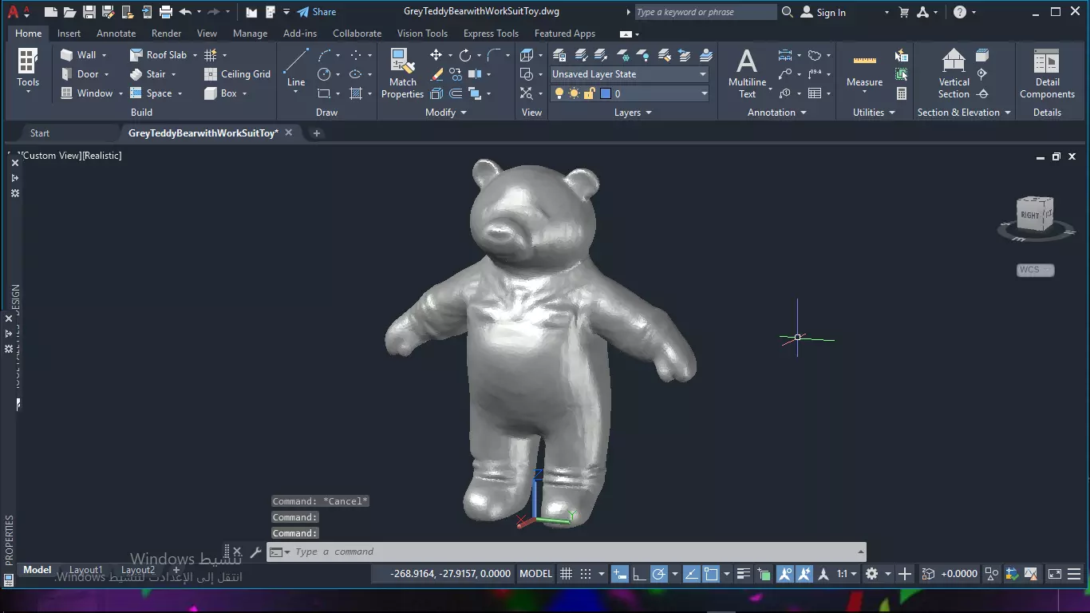Open a file with the Open folder icon
This screenshot has width=1090, height=613.
tap(69, 12)
